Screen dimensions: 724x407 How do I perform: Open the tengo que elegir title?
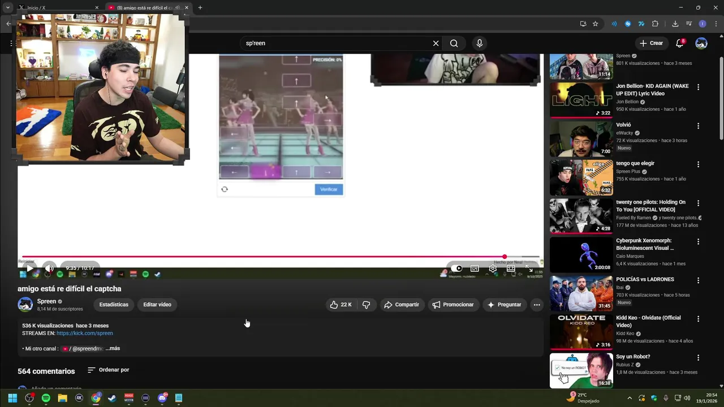(x=635, y=163)
